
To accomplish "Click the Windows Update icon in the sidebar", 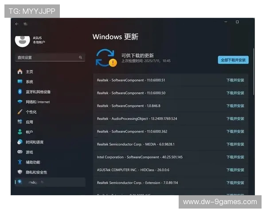I will tap(20, 182).
